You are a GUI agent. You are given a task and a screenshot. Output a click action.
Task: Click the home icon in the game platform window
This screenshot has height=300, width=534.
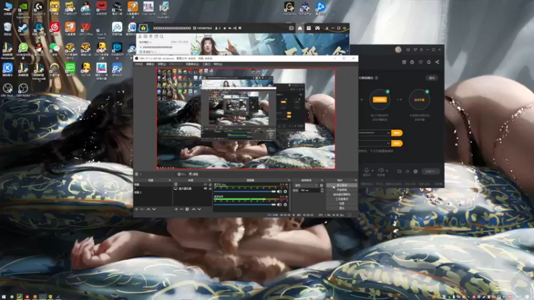(300, 28)
